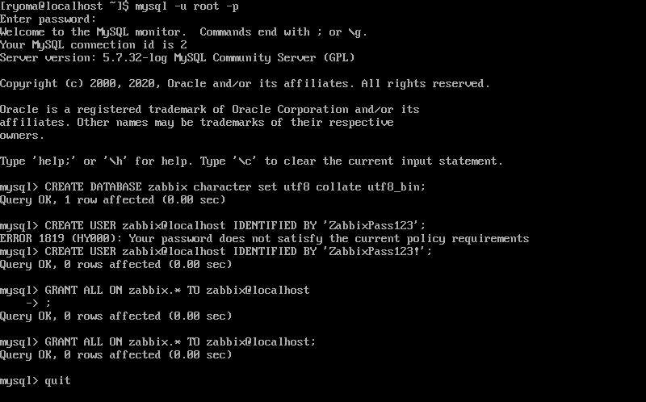
Task: Click the 'Enter password:' prompt line
Action: point(48,19)
